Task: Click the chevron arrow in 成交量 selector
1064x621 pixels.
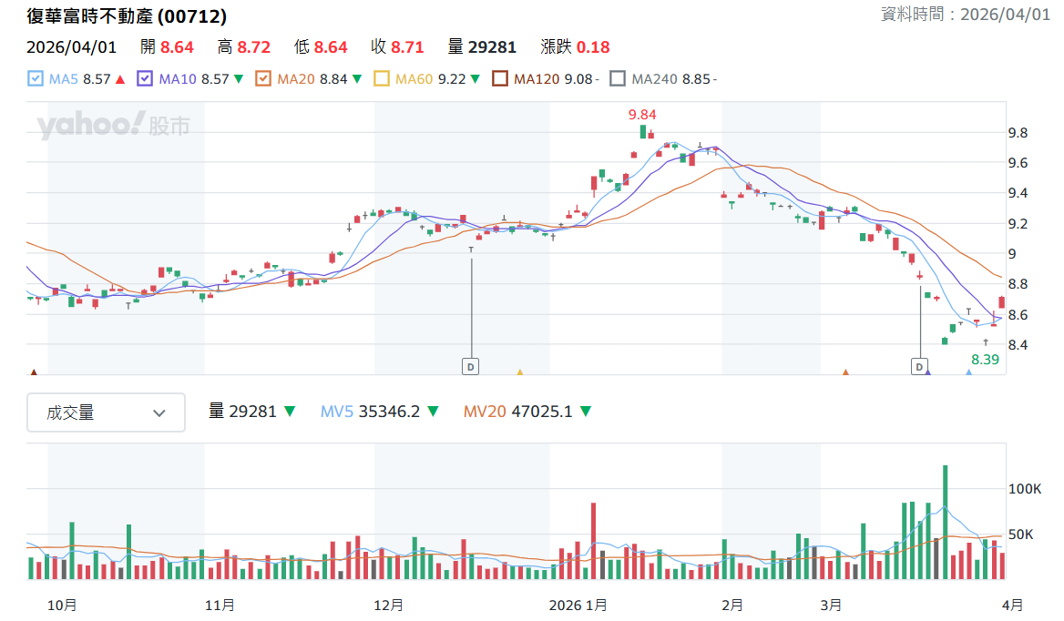Action: 159,412
